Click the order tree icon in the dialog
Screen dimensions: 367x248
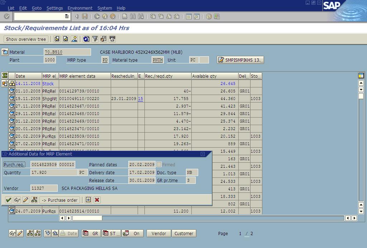[34, 200]
